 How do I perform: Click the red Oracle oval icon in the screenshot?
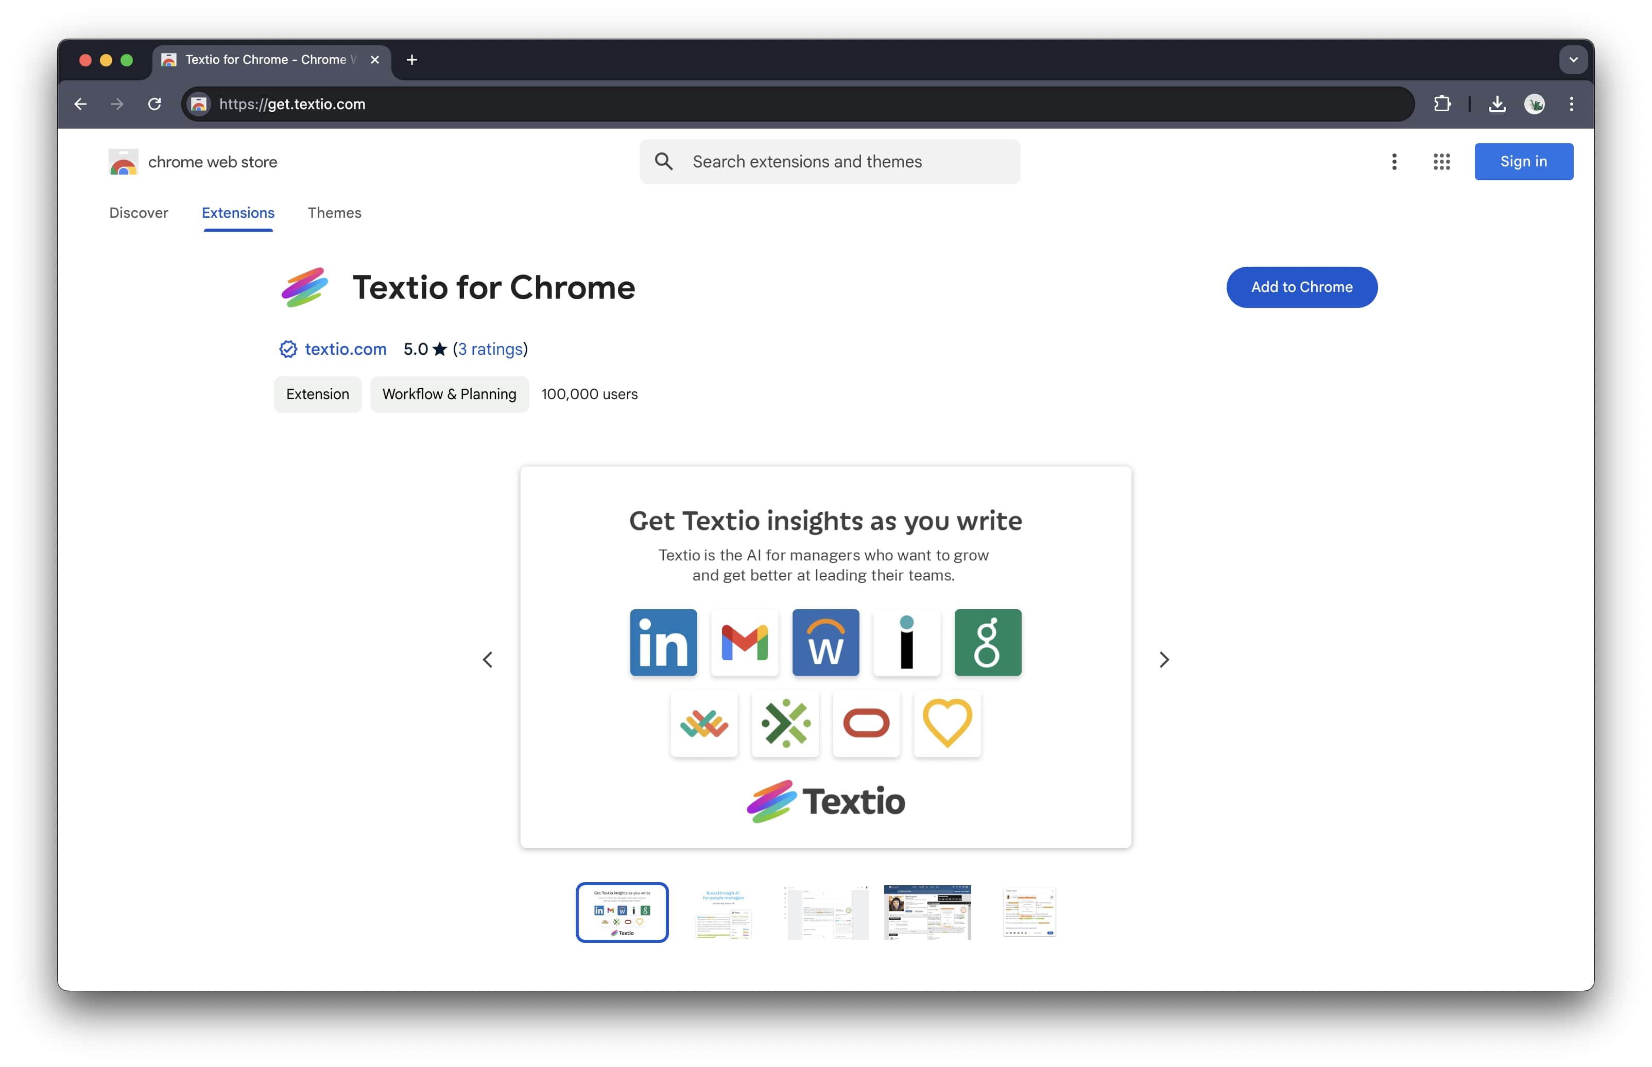pos(866,724)
